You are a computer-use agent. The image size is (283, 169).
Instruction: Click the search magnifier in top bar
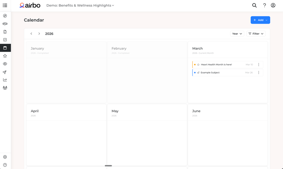[254, 5]
